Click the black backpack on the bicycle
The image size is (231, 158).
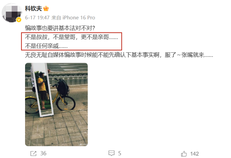click(x=63, y=87)
